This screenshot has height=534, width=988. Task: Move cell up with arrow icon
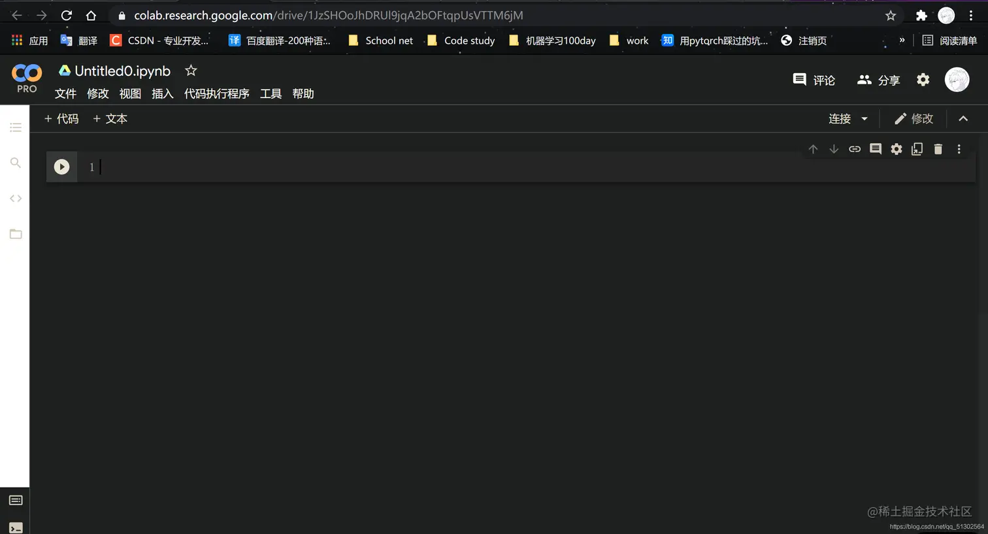coord(813,149)
